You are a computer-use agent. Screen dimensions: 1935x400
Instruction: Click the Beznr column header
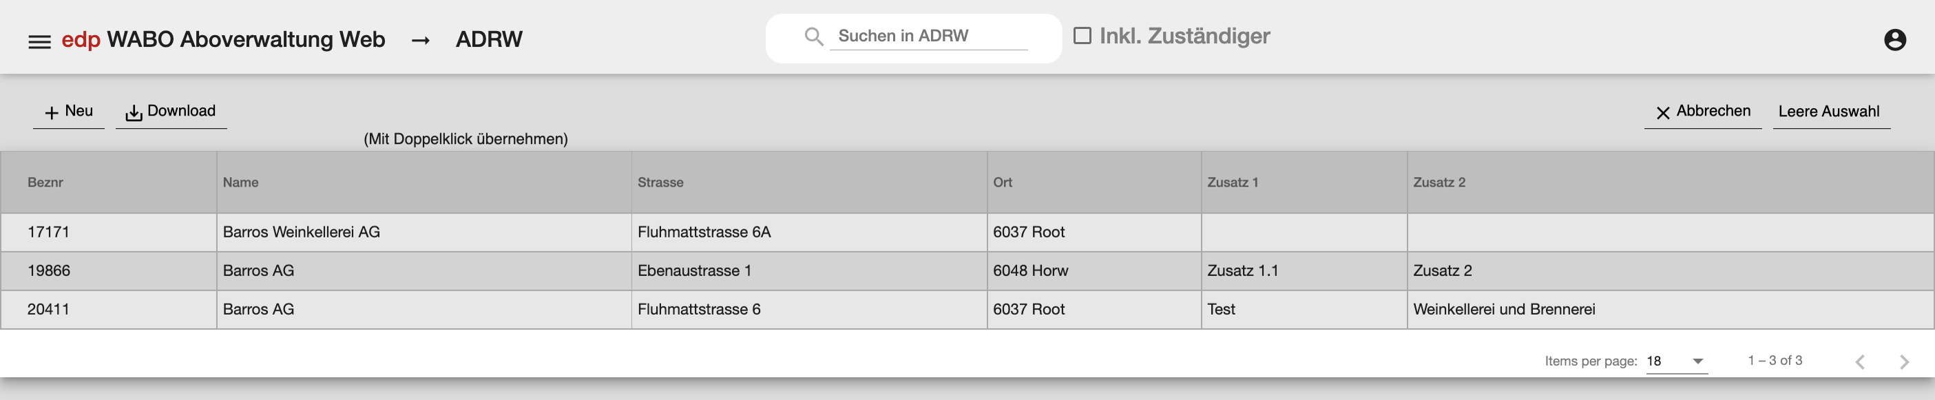[x=45, y=182]
